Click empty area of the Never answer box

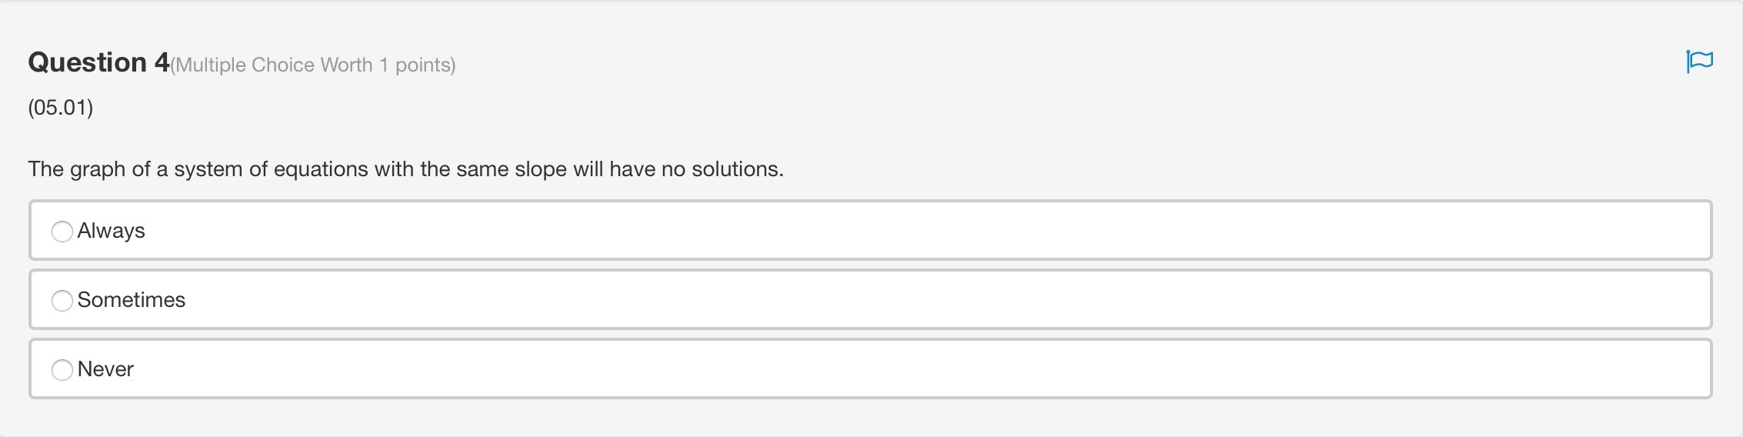923,369
